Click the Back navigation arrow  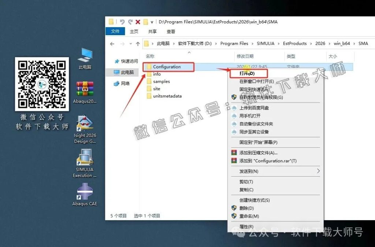(112, 43)
